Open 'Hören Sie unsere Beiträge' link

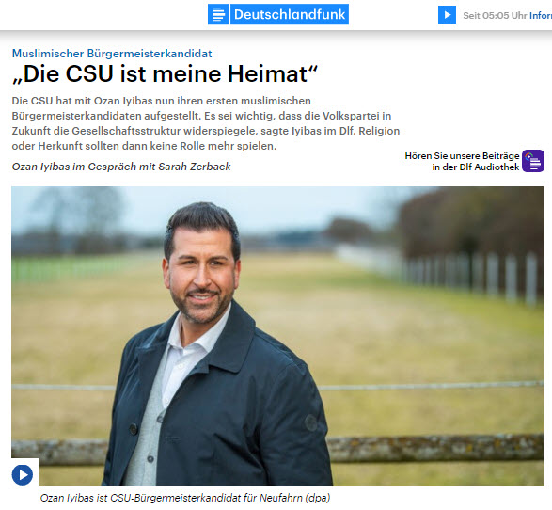tap(462, 156)
